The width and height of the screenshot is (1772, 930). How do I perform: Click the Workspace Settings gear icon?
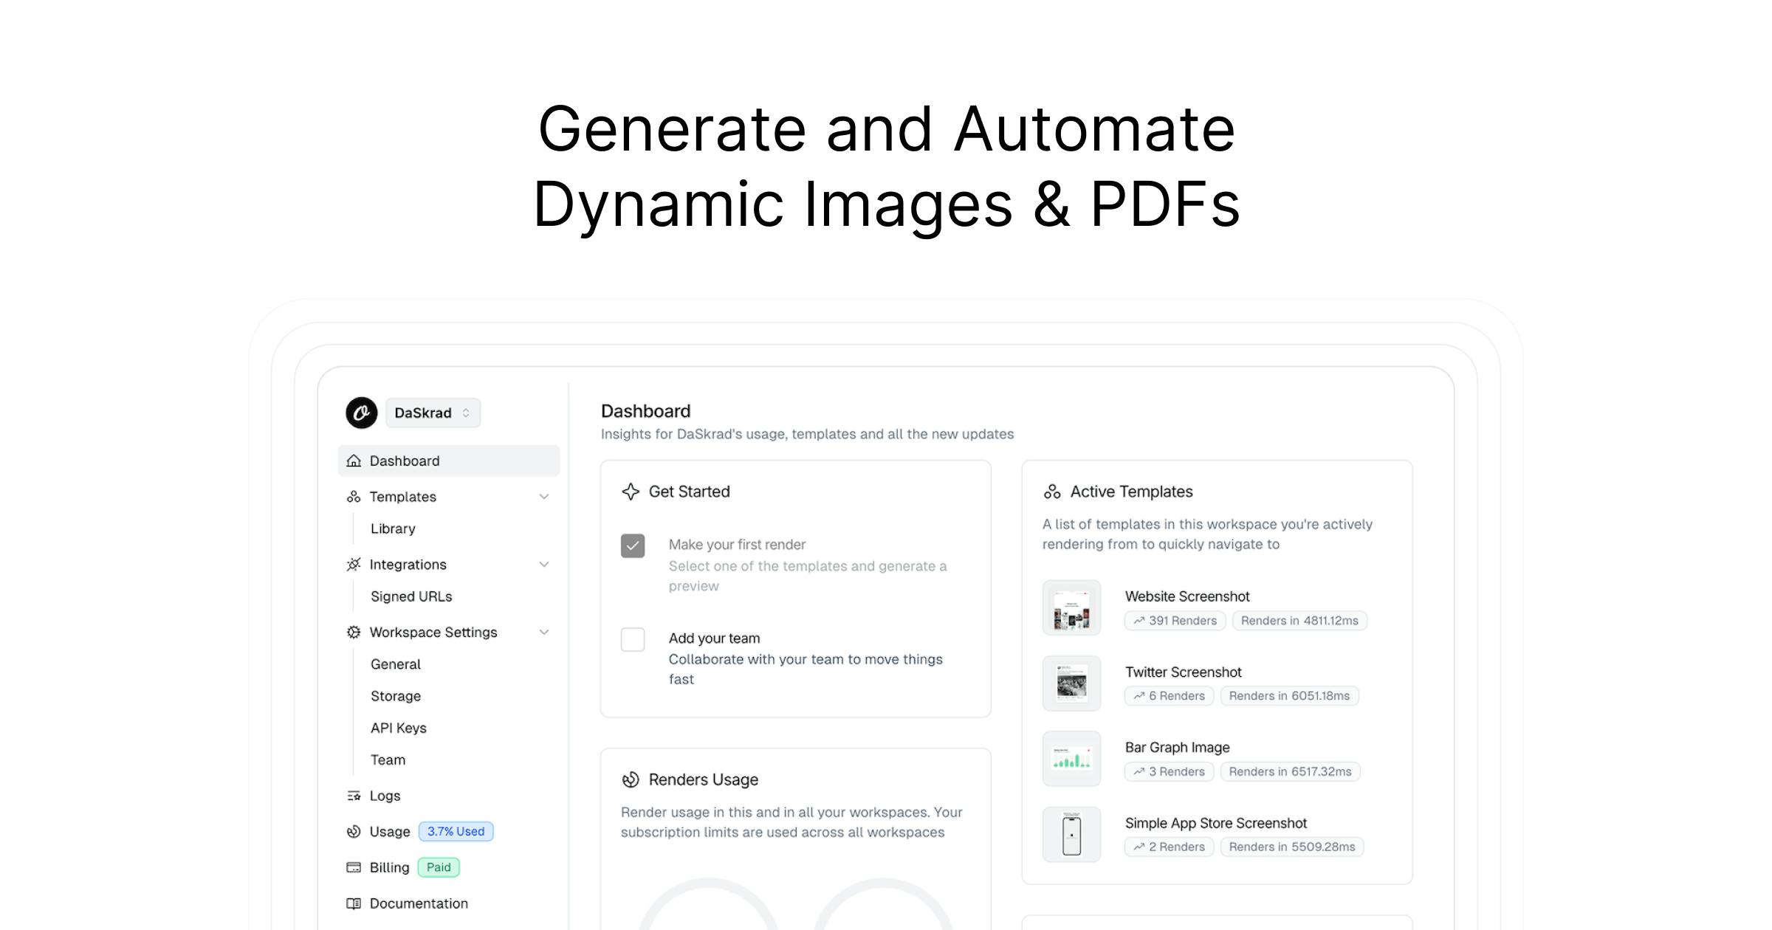(x=354, y=633)
